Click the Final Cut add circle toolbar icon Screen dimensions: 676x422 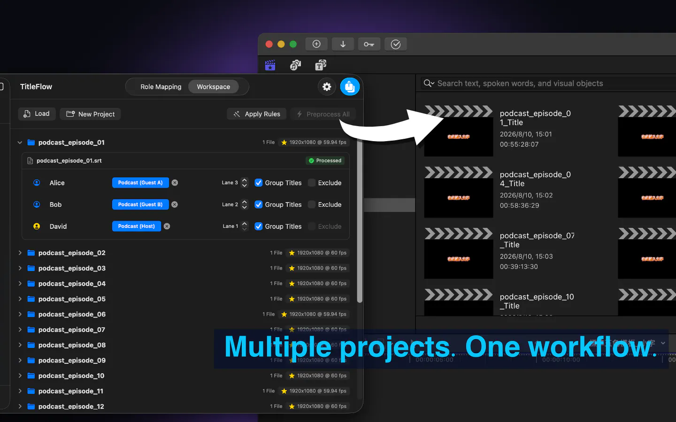pos(316,44)
